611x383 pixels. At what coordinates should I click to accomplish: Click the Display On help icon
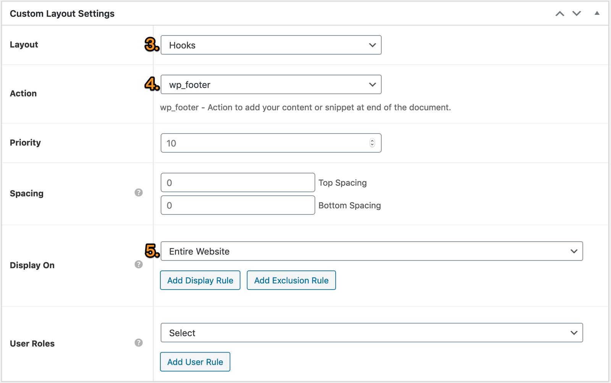[x=138, y=264]
